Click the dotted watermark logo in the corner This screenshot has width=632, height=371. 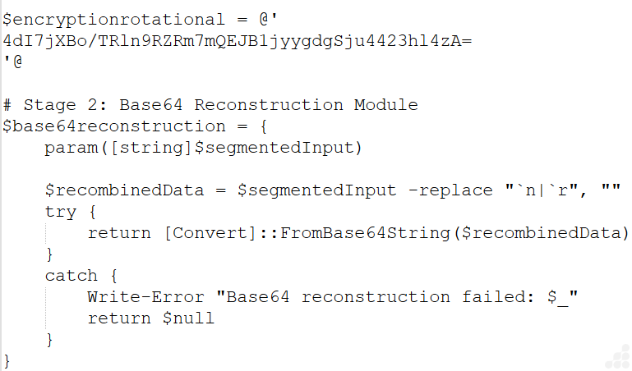pyautogui.click(x=617, y=356)
